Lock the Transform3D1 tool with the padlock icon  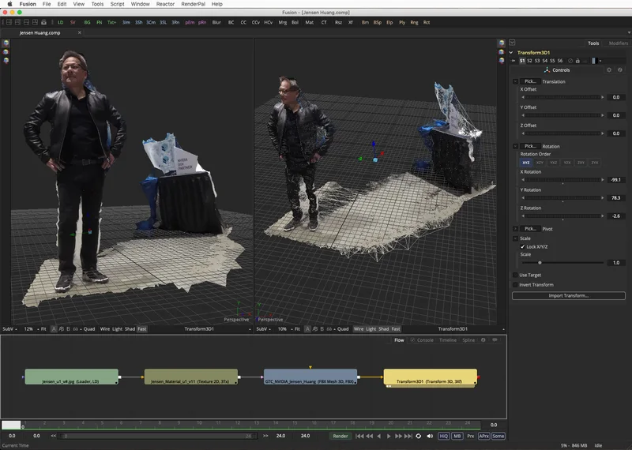point(577,61)
